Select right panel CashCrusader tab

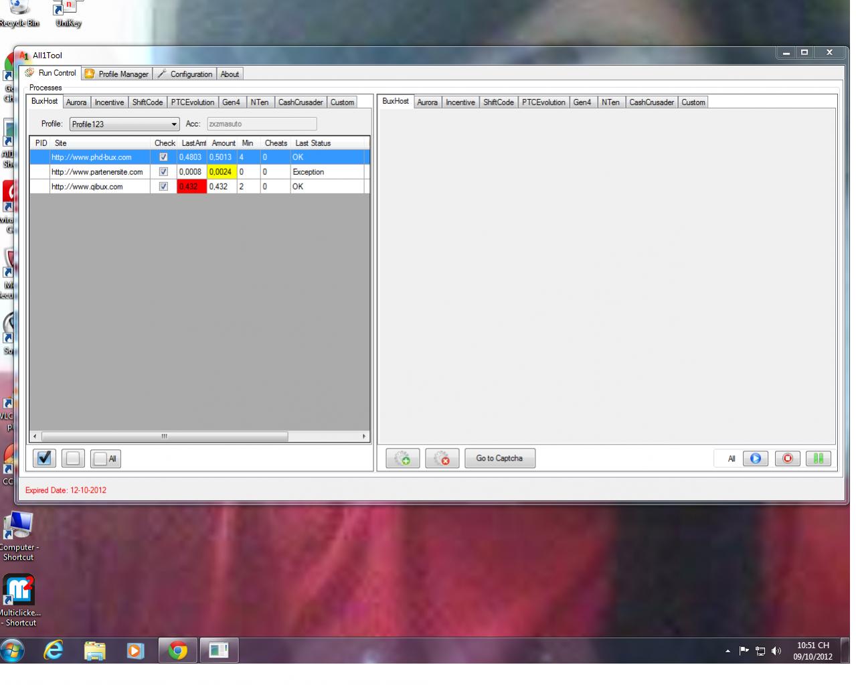point(652,102)
